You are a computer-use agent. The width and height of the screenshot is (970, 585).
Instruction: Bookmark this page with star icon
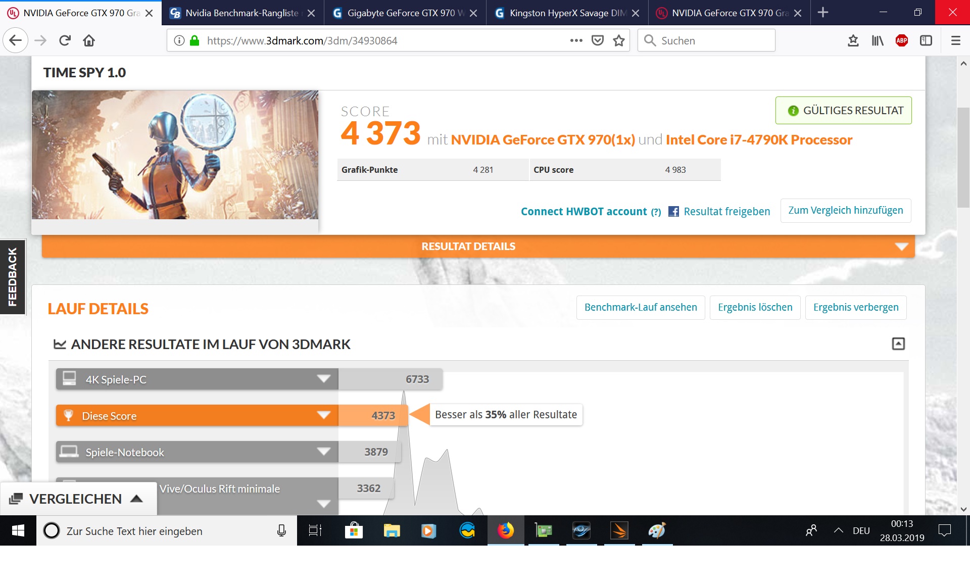619,40
